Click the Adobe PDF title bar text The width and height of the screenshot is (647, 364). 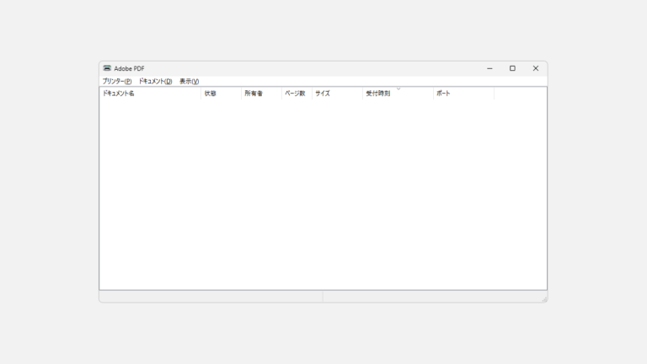[x=130, y=68]
